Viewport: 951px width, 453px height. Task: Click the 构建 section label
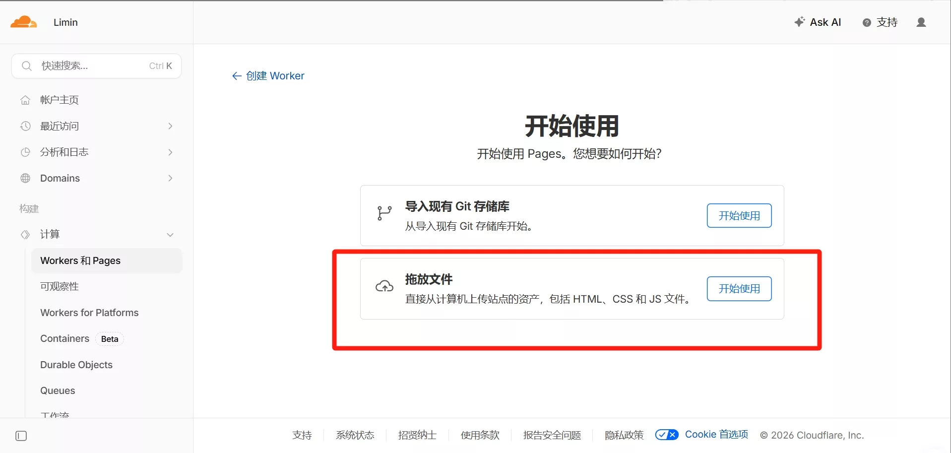pyautogui.click(x=29, y=209)
